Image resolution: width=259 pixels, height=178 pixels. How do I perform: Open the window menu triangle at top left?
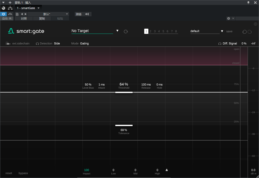click(3, 3)
